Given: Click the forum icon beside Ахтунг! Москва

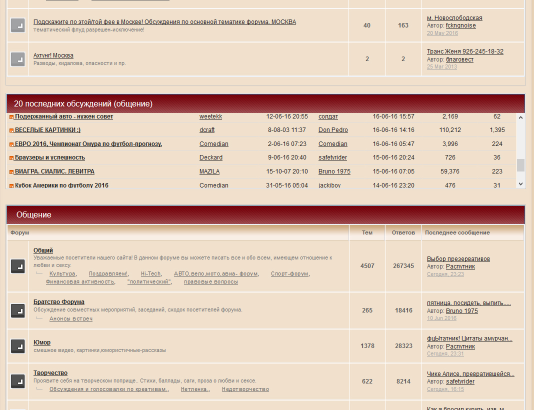Looking at the screenshot, I should 18,59.
